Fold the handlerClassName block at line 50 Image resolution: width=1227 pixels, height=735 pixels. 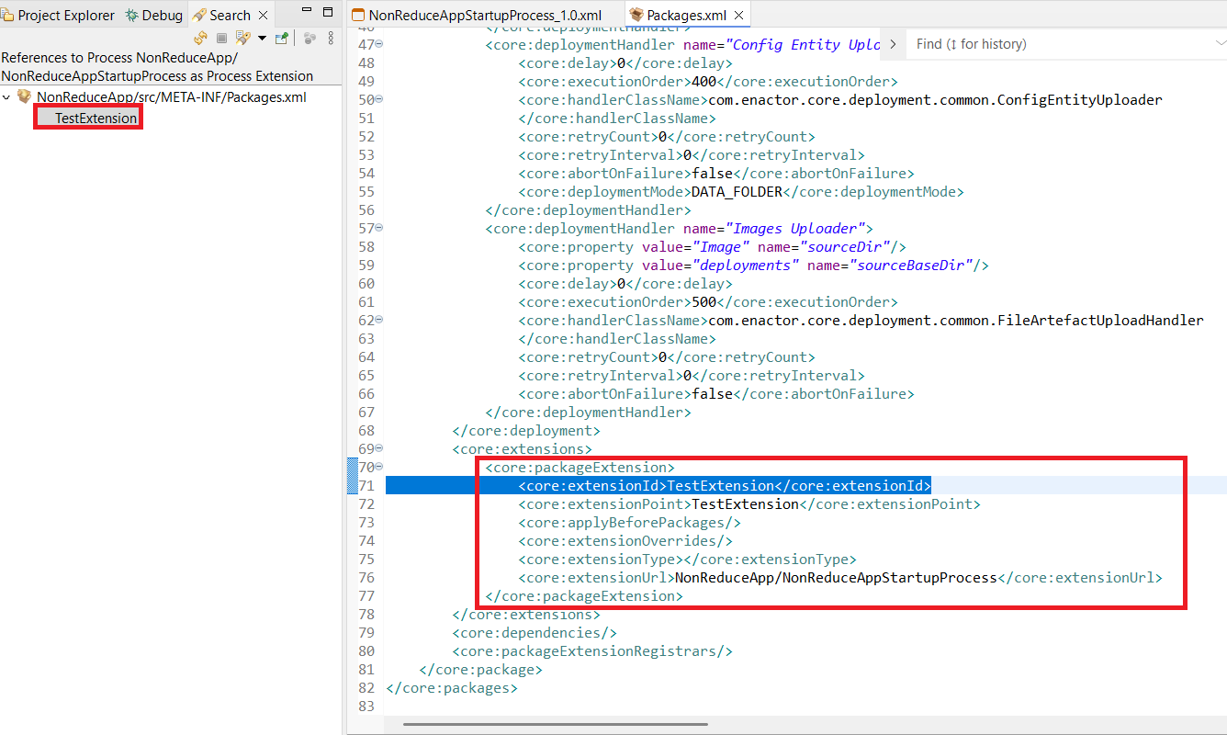pos(380,100)
